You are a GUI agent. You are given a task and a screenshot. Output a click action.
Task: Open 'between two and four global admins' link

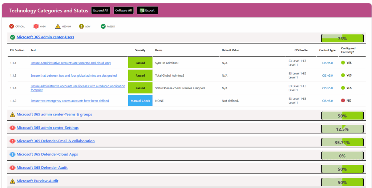pyautogui.click(x=73, y=75)
